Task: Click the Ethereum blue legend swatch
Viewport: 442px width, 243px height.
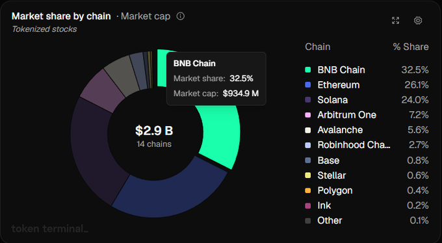Action: (308, 85)
